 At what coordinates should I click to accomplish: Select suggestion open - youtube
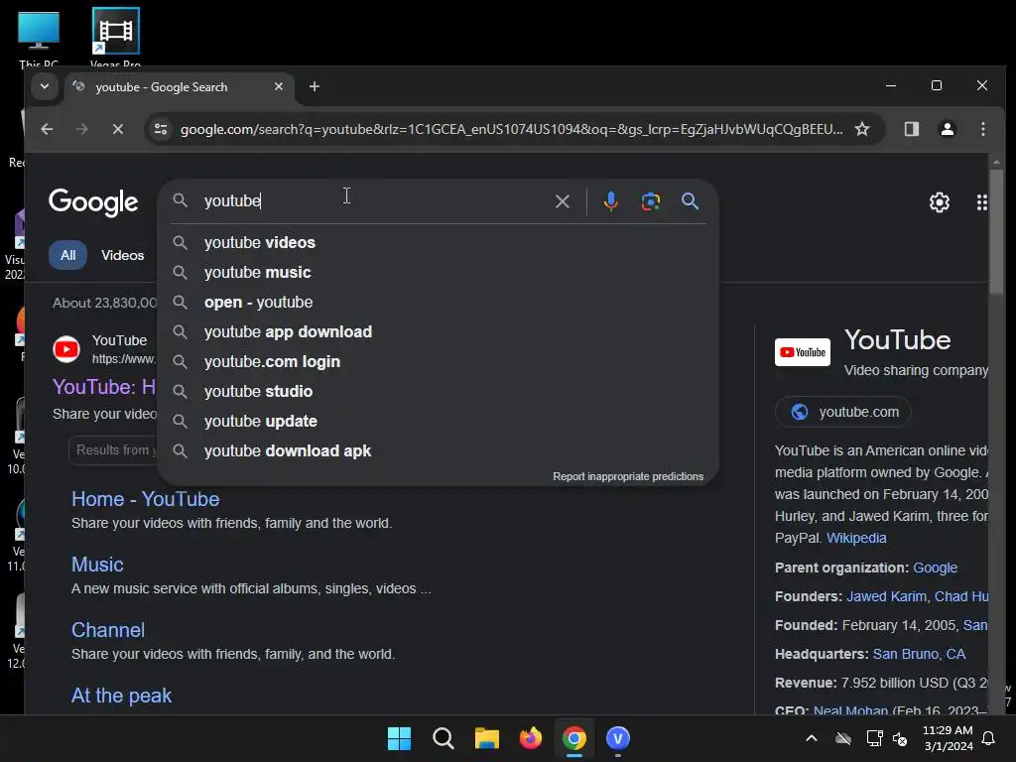pos(438,302)
